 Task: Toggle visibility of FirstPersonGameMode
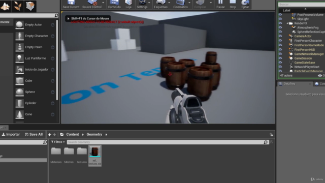pos(280,45)
